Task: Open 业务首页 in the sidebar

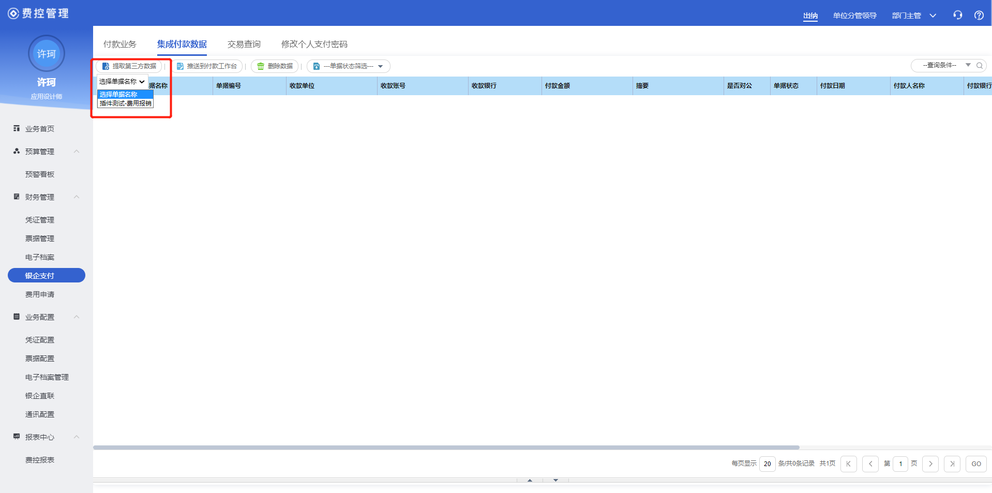Action: coord(40,129)
